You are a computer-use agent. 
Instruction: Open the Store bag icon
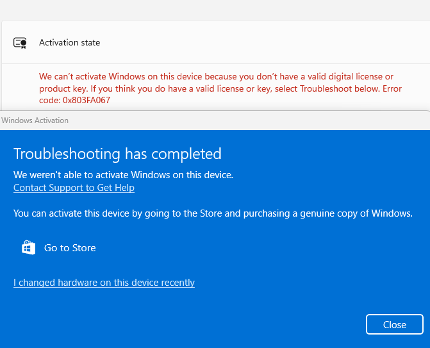[29, 247]
